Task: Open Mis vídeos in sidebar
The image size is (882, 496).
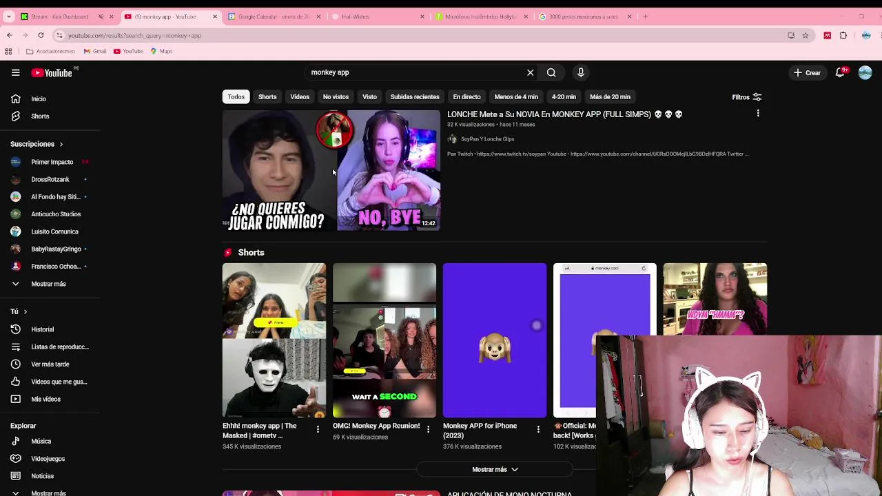Action: [45, 399]
